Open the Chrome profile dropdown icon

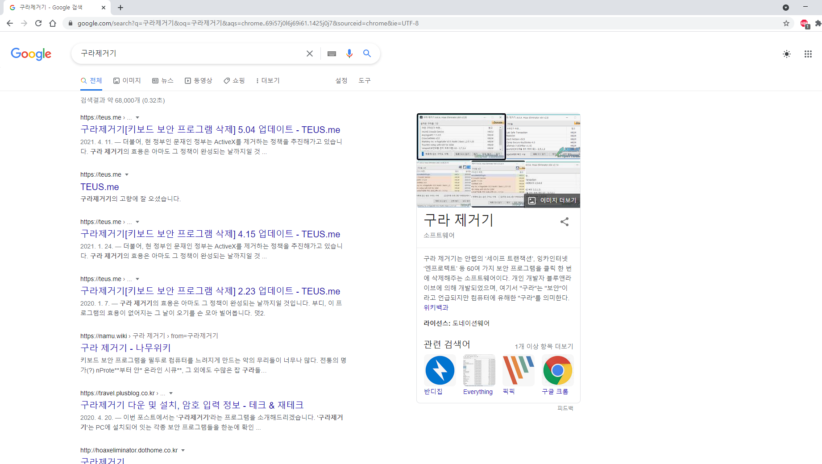[x=786, y=8]
